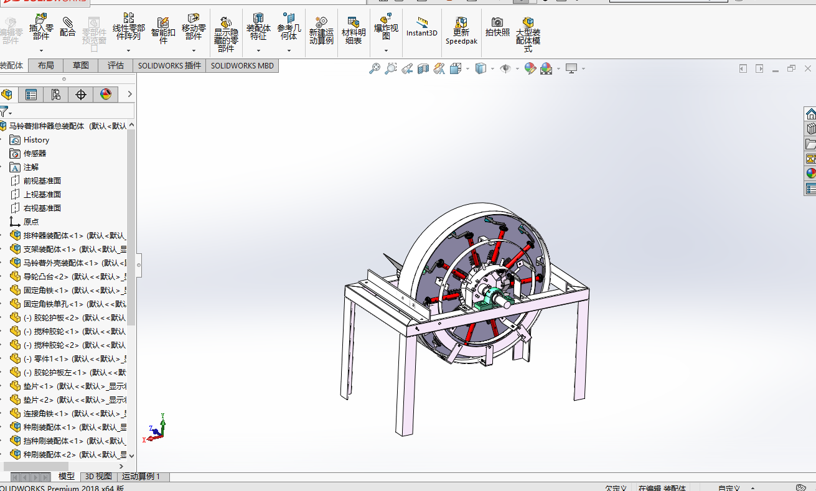Select the 移动零部件 move component tool

pyautogui.click(x=194, y=27)
